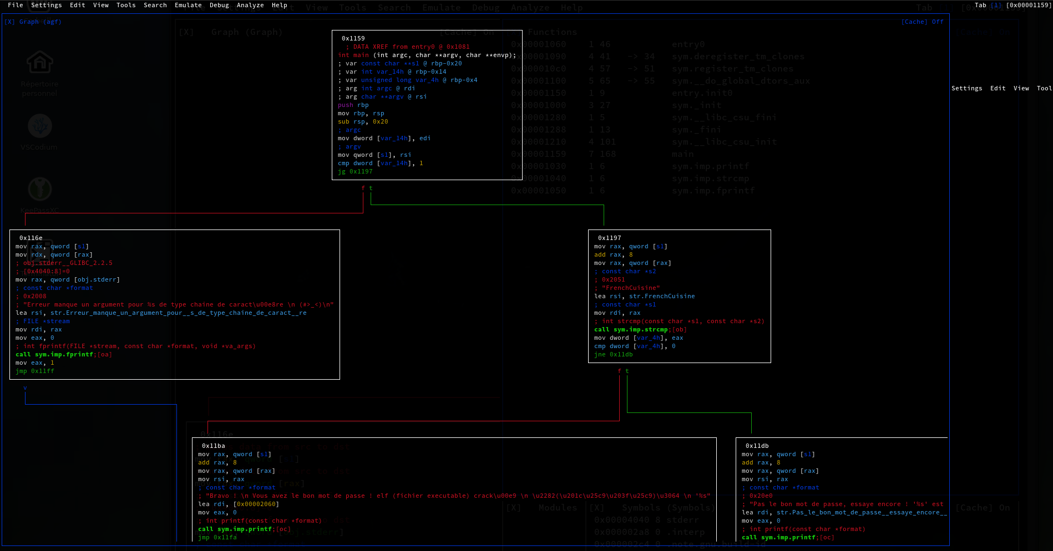Click the 'arg char **argv @ rsi' line
Image resolution: width=1053 pixels, height=551 pixels.
click(x=382, y=96)
